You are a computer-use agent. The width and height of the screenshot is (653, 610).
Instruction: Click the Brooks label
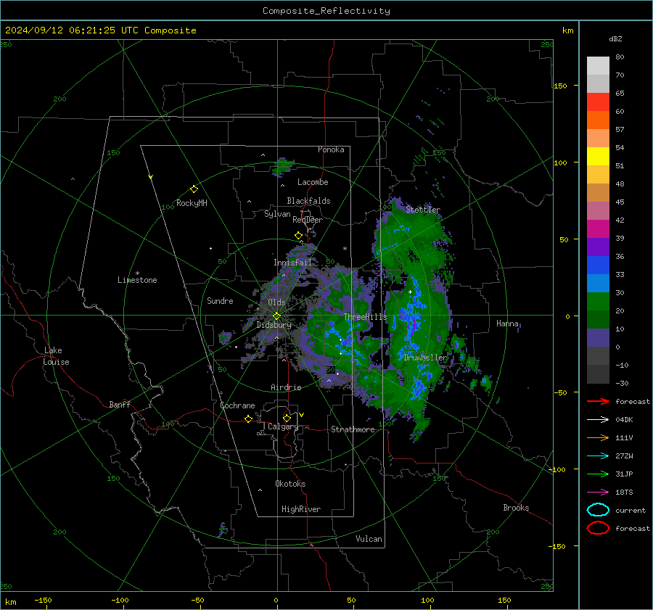tap(516, 508)
